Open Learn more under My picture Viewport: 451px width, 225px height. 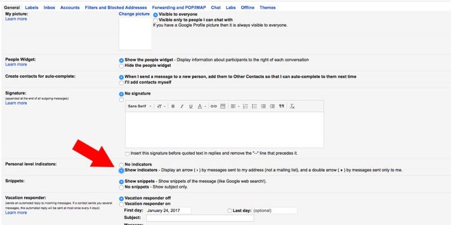click(16, 19)
